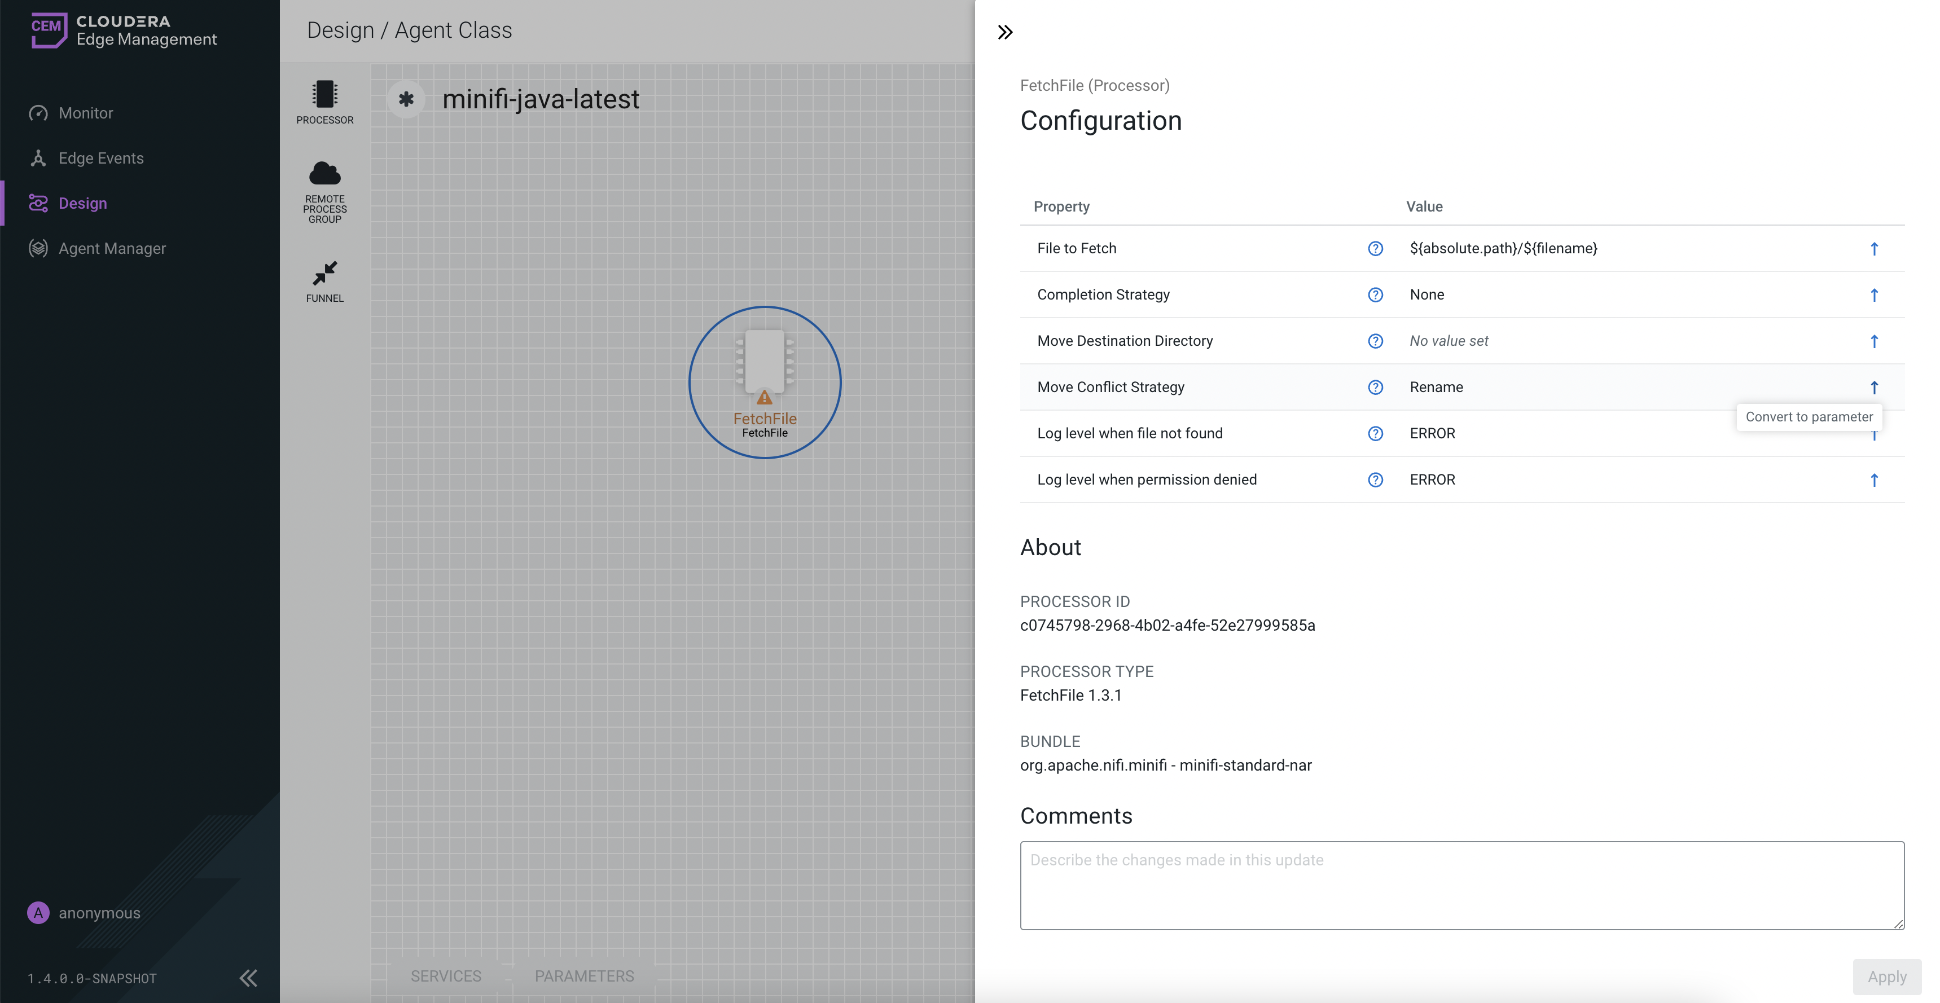Click the asterisk icon beside minifi-java-latest
1940x1003 pixels.
coord(406,99)
